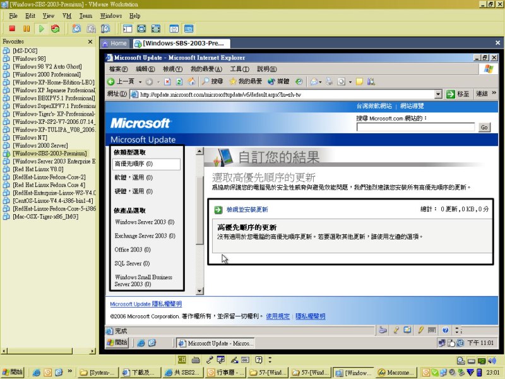Click Internet Explorer quick launch icon in guest taskbar
Viewport: 505px width, 379px height.
click(x=141, y=343)
